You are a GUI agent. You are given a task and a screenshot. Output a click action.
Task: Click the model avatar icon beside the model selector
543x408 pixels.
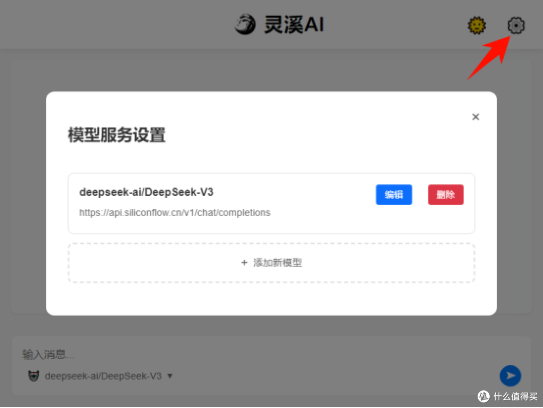tap(34, 376)
